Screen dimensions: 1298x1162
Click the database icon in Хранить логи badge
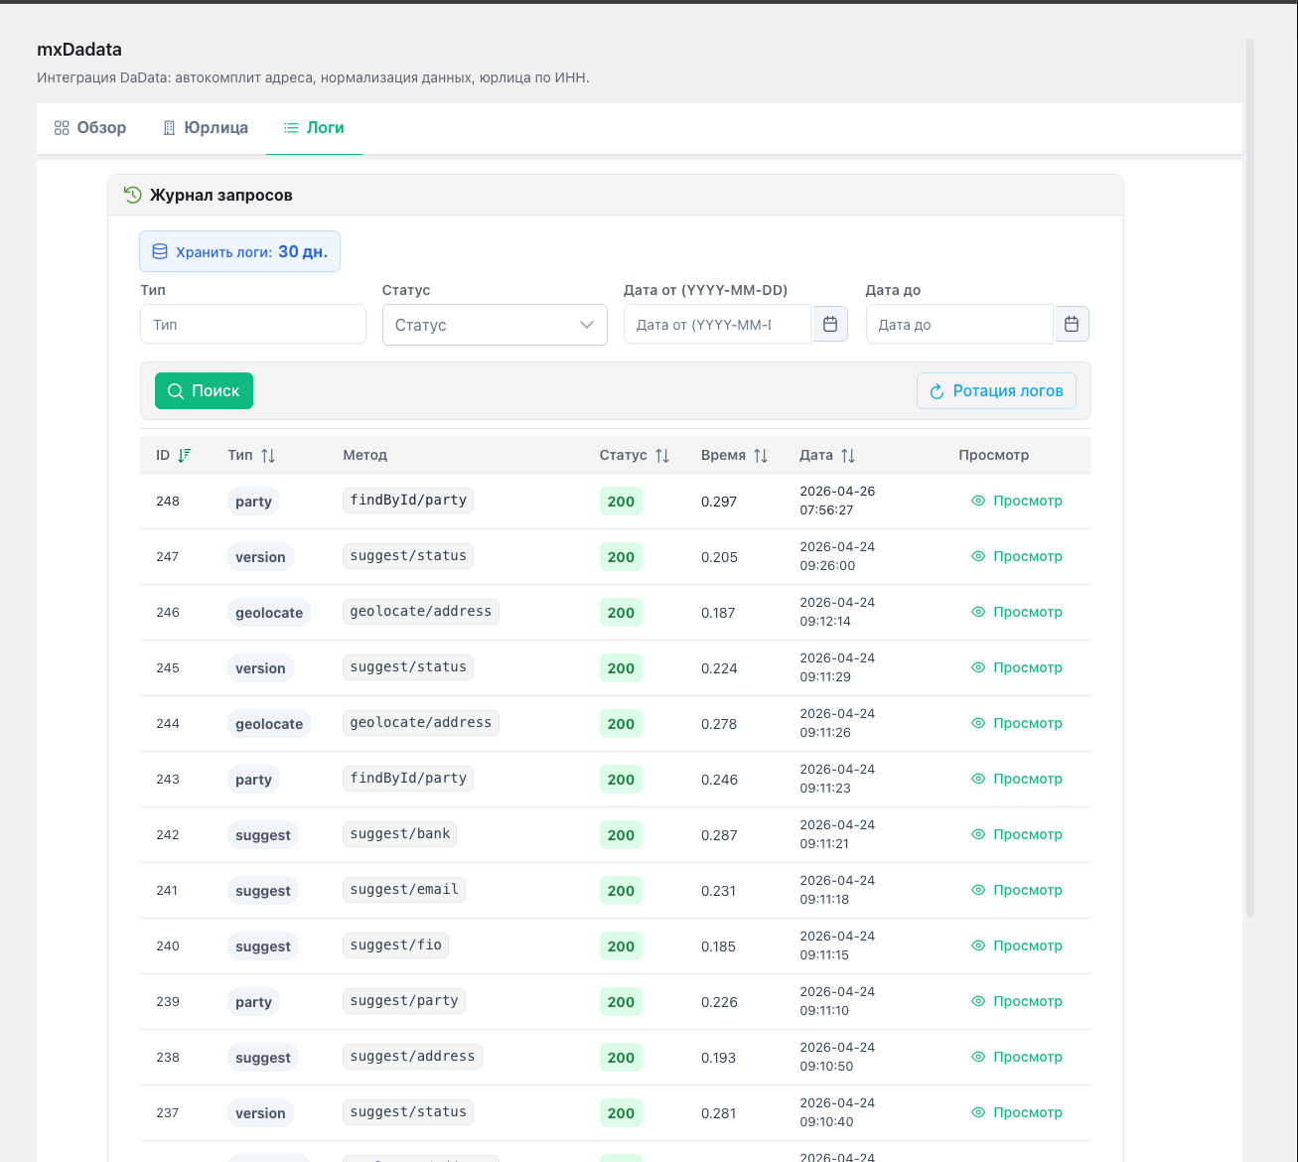coord(160,251)
